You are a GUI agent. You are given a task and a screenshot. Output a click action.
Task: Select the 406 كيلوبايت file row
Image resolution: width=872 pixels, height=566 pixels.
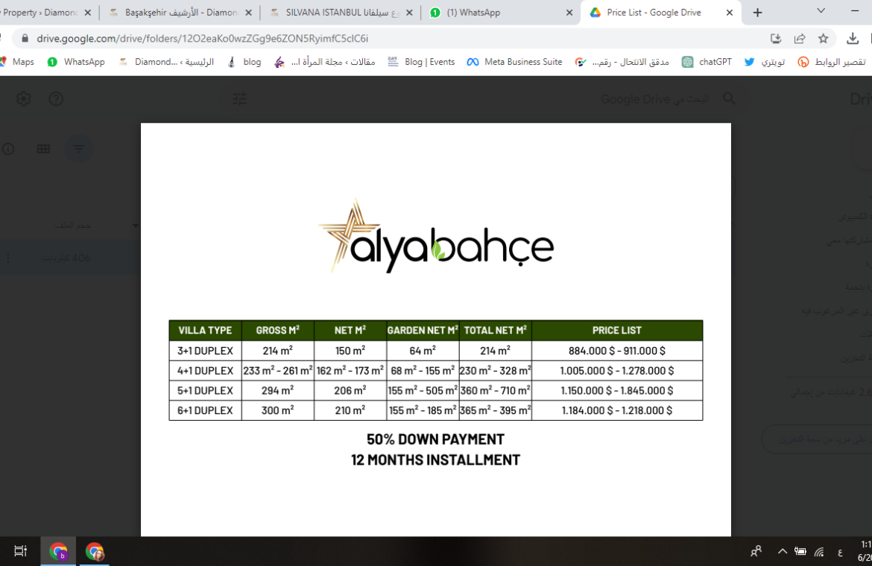(70, 258)
